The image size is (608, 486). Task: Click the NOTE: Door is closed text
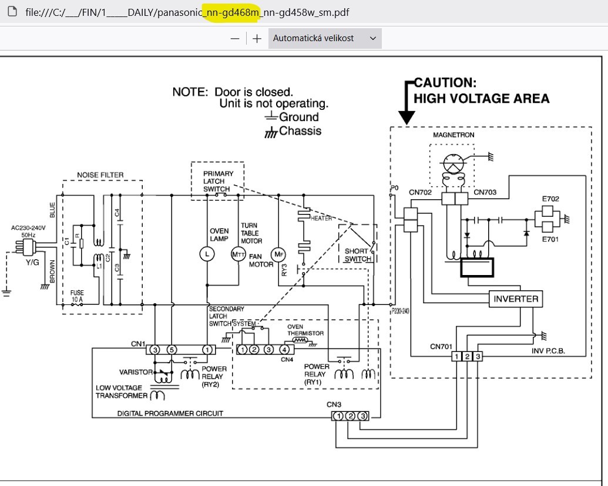pos(233,92)
